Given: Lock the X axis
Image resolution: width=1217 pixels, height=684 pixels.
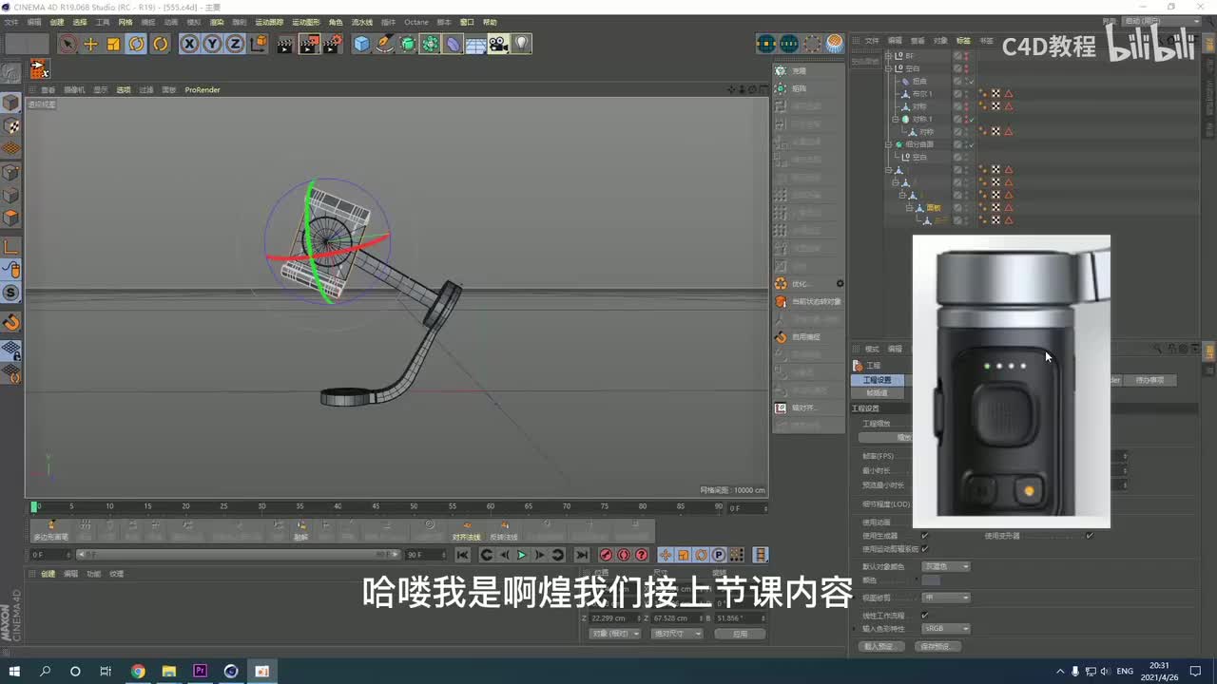Looking at the screenshot, I should [189, 44].
